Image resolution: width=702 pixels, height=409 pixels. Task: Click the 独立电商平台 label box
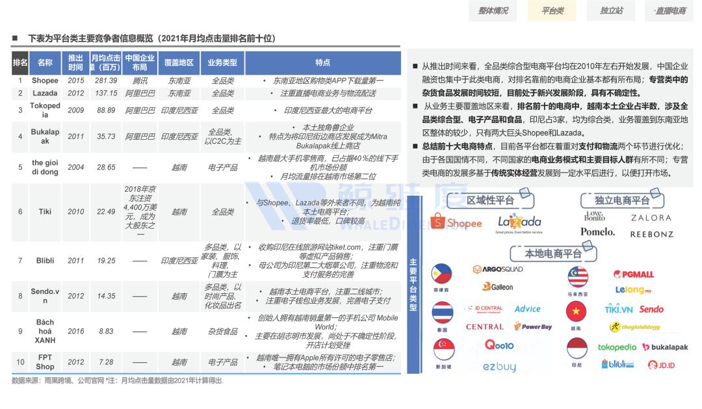622,200
